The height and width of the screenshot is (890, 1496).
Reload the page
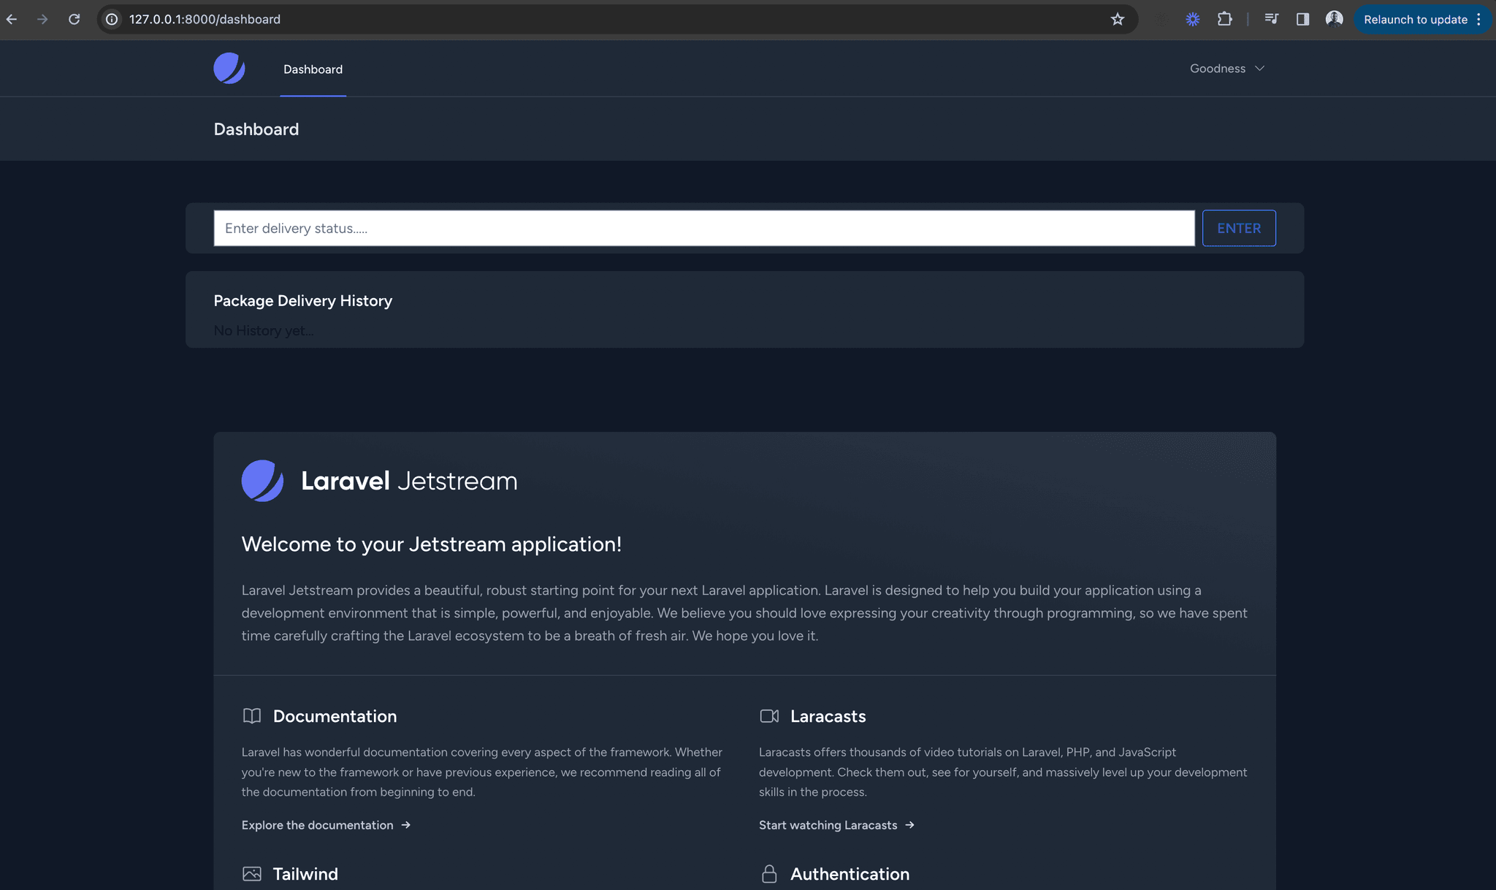click(75, 19)
